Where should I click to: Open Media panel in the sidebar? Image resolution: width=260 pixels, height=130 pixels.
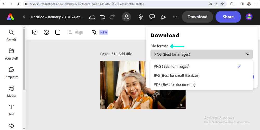11,91
